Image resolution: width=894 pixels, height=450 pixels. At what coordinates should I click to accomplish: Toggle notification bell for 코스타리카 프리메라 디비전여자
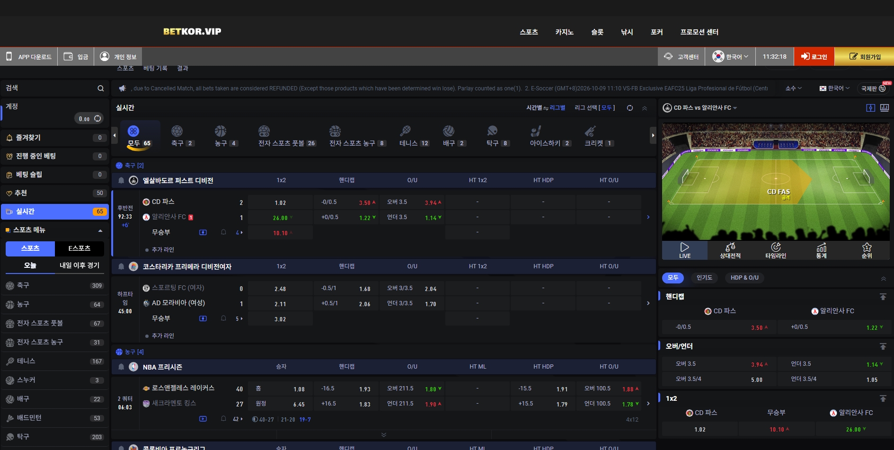tap(121, 266)
